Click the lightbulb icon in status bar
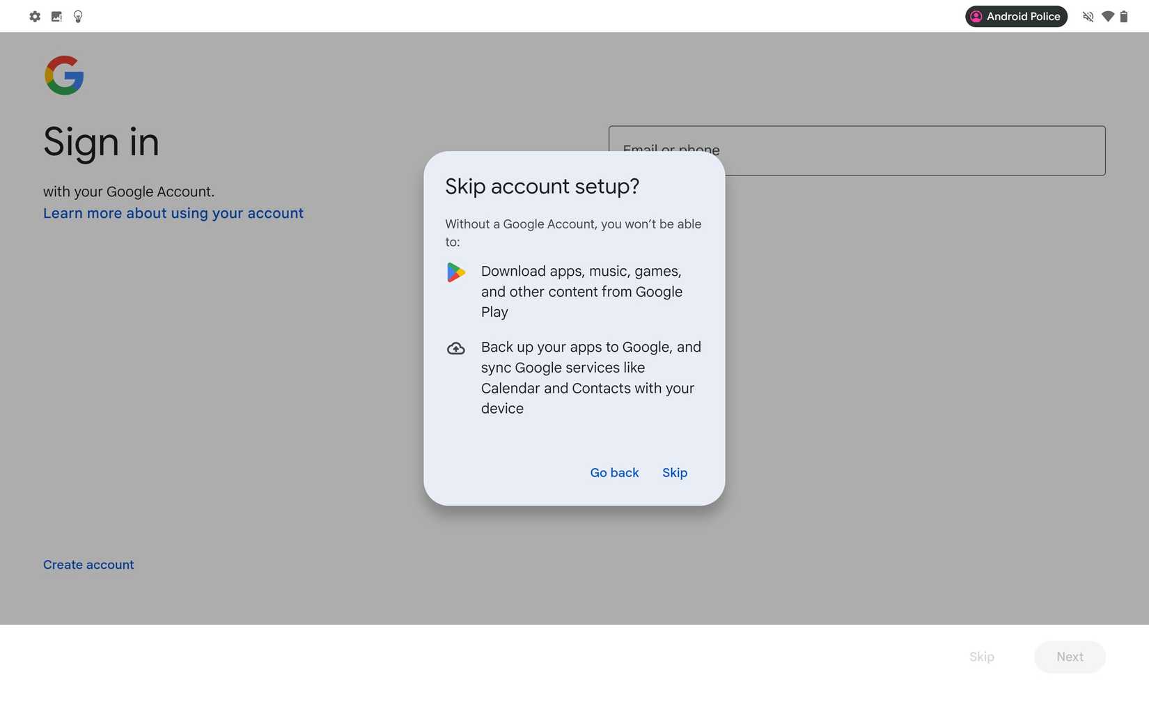 [78, 16]
